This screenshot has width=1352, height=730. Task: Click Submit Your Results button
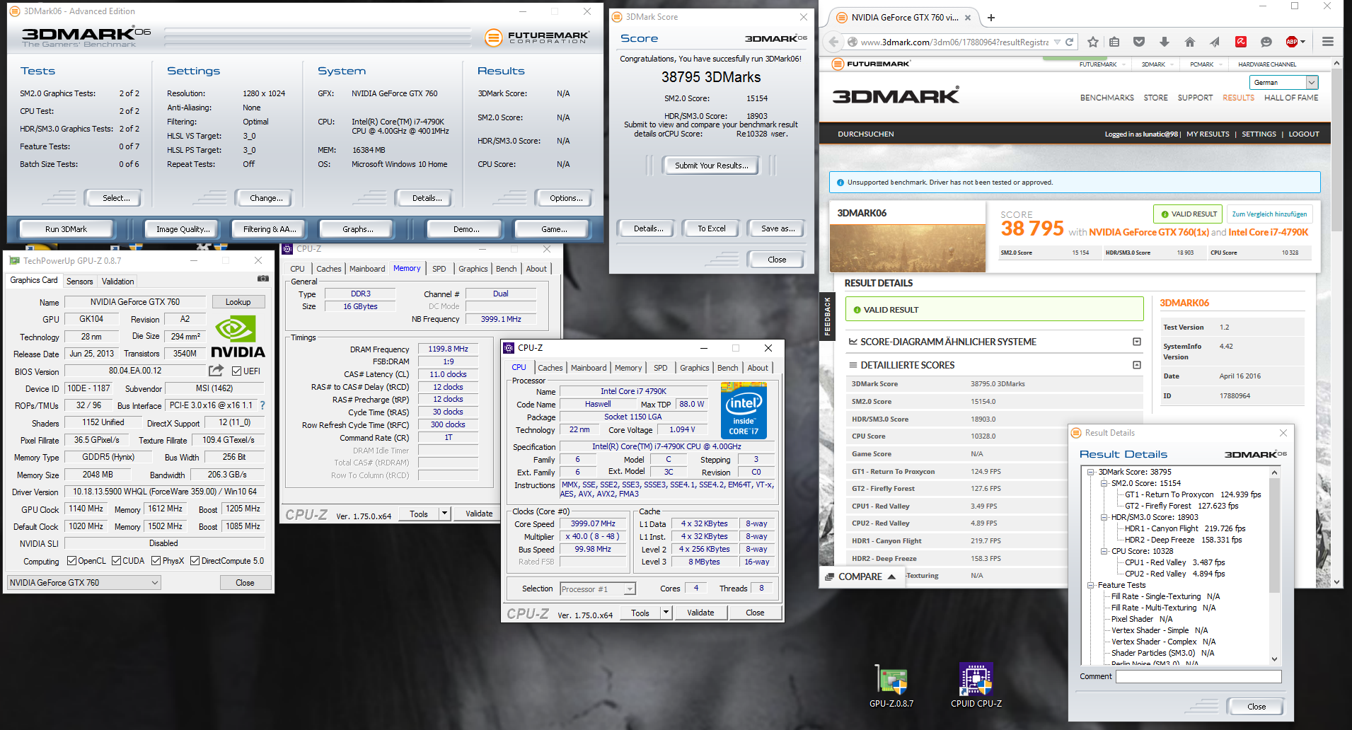711,166
